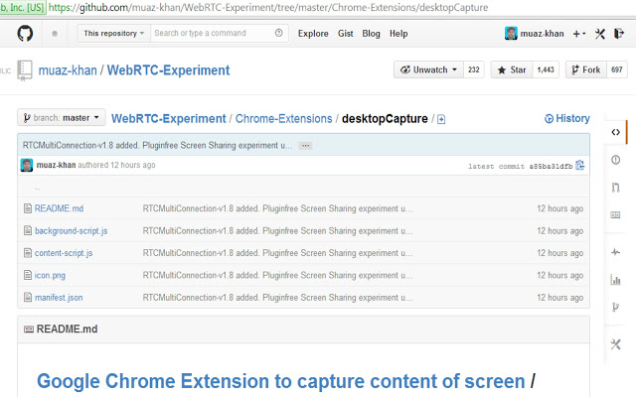Create new file plus icon after desktopCapture
636x397 pixels.
point(441,119)
